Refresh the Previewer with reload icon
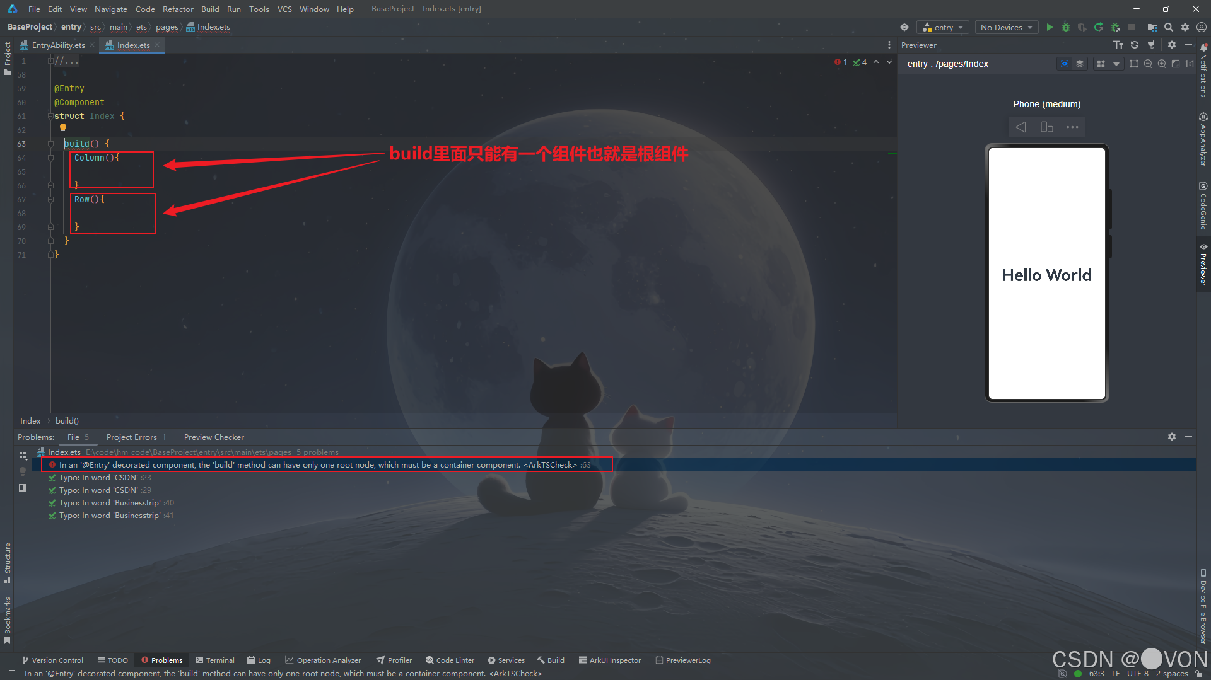This screenshot has width=1211, height=680. click(x=1135, y=45)
